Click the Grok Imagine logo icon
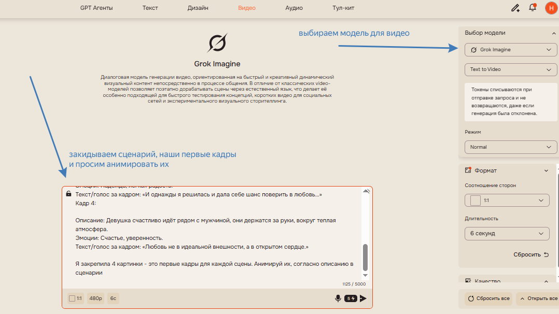The image size is (559, 314). 217,43
